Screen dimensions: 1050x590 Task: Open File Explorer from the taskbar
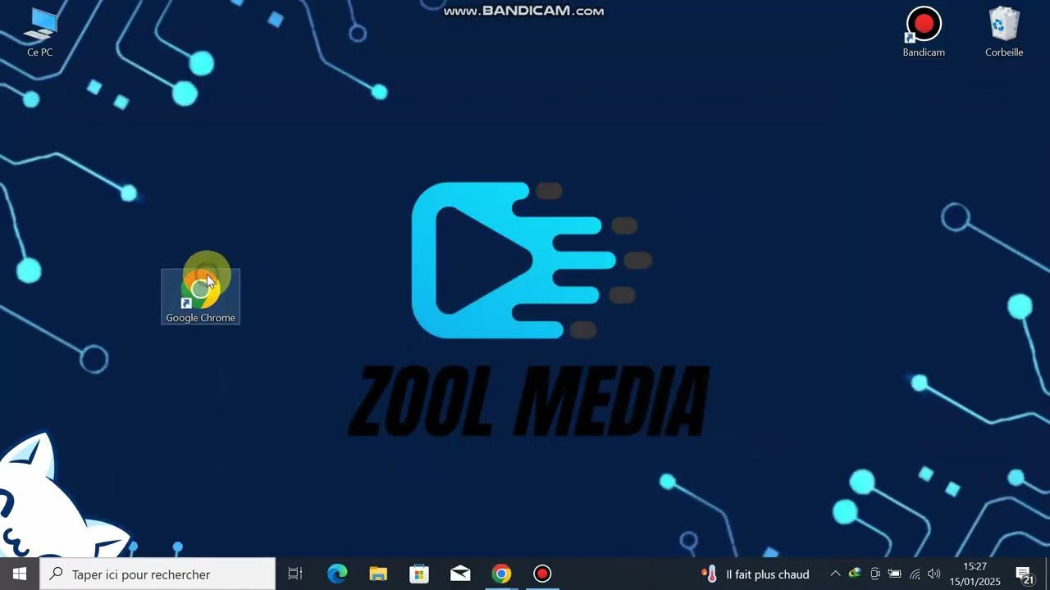[x=378, y=574]
